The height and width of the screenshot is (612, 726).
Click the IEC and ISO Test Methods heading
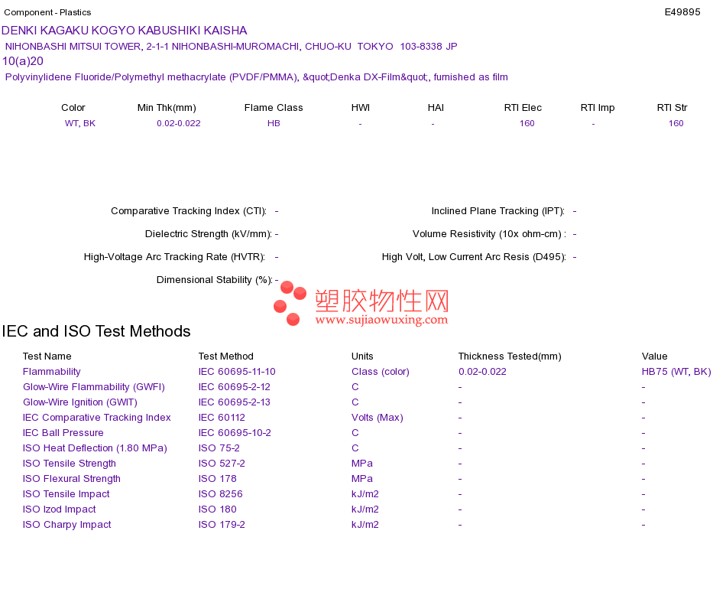(x=96, y=331)
